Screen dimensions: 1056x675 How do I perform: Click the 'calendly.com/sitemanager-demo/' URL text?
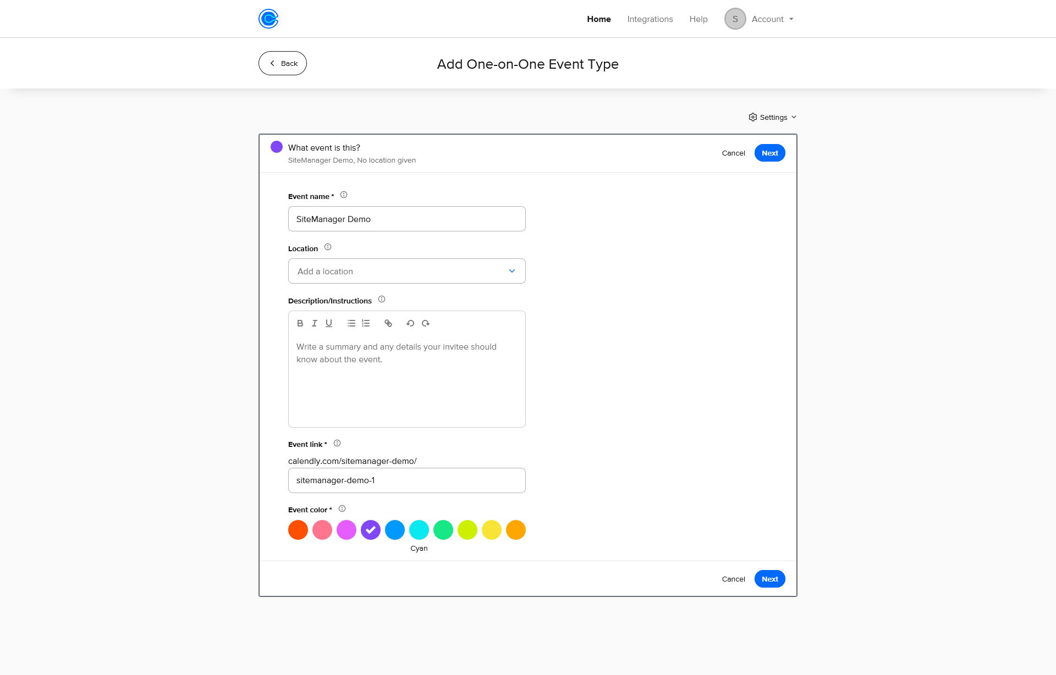pos(353,461)
